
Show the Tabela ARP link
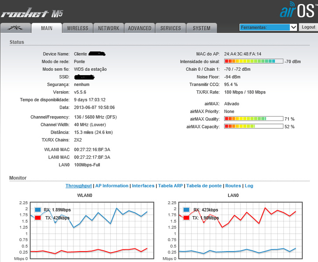point(170,186)
